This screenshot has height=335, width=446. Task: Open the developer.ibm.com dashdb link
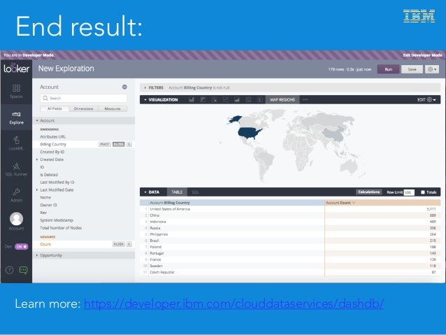pos(233,304)
